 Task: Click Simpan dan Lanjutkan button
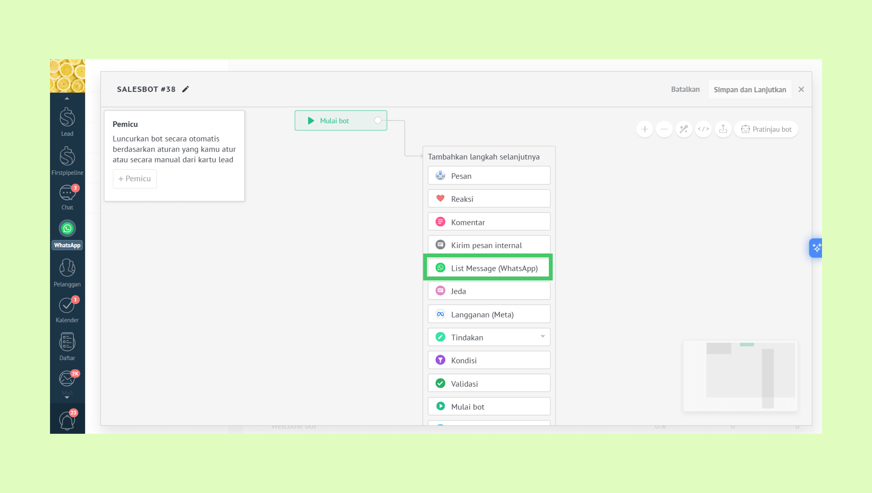tap(750, 89)
